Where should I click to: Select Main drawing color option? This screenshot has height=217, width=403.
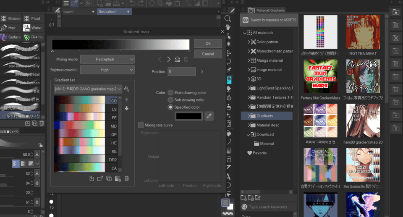tap(170, 92)
